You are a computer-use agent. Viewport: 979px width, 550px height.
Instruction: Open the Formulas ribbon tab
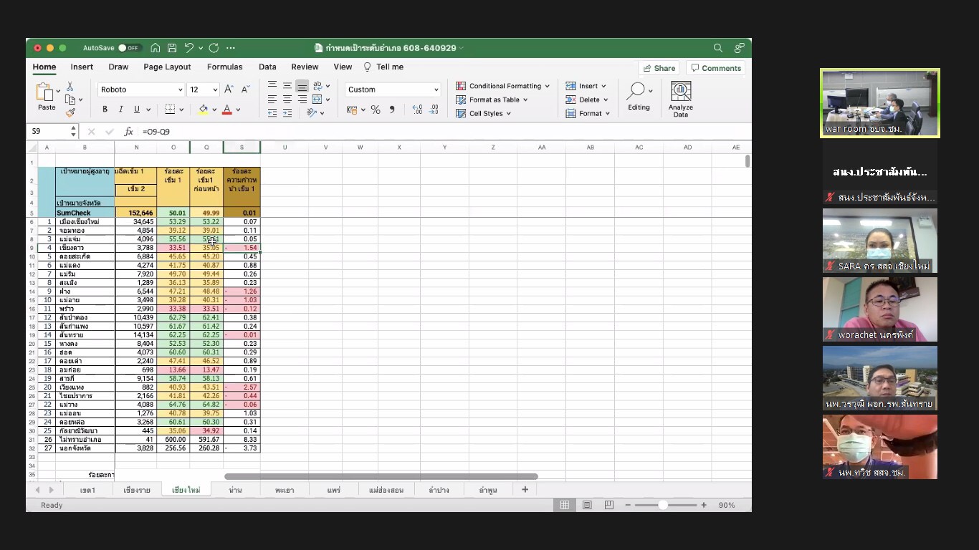click(x=225, y=67)
